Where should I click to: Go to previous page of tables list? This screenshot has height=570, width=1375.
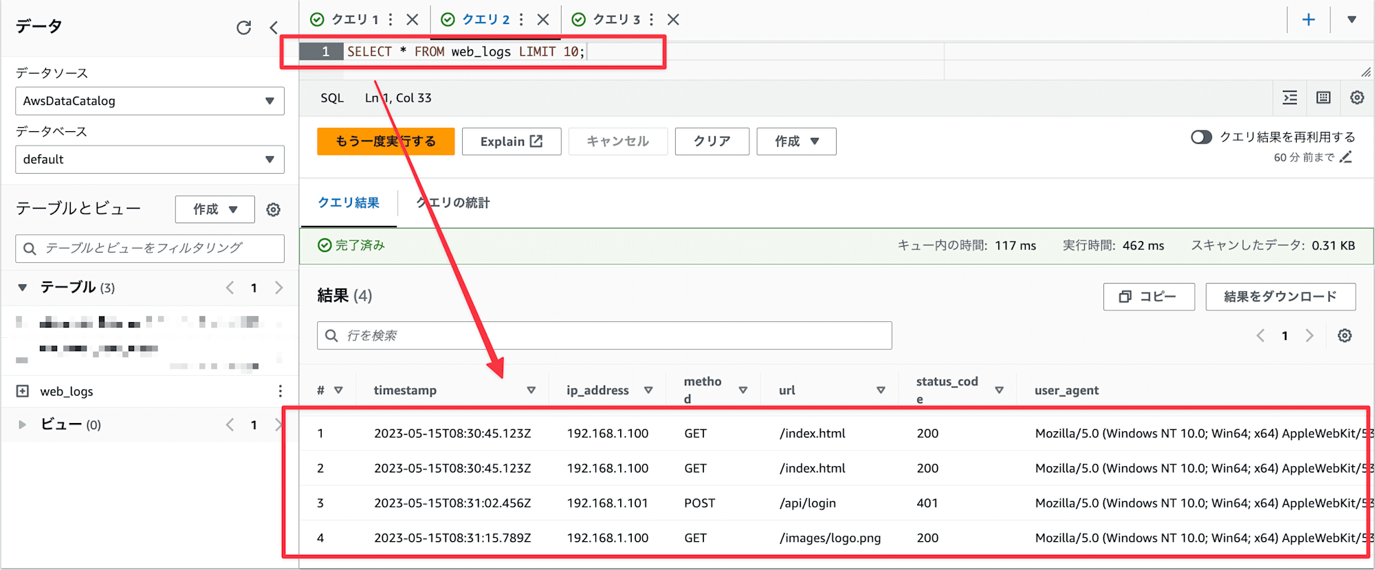pyautogui.click(x=230, y=288)
